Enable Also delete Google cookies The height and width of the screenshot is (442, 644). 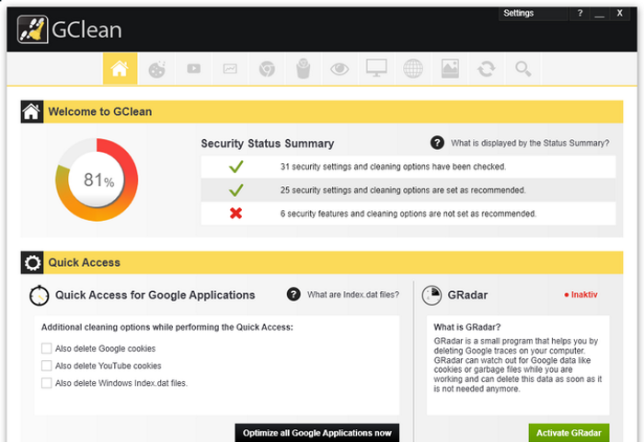click(x=46, y=348)
